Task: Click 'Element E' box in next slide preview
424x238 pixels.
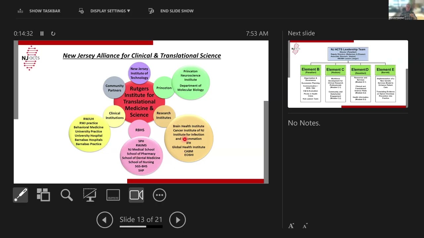Action: click(x=385, y=70)
